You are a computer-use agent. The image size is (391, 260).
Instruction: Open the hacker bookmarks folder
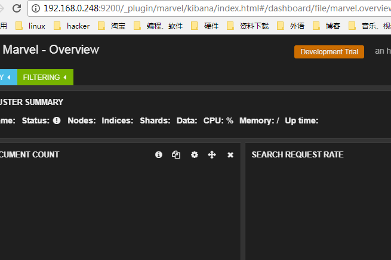[x=72, y=26]
